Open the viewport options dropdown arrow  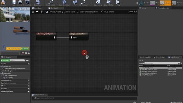[2, 9]
